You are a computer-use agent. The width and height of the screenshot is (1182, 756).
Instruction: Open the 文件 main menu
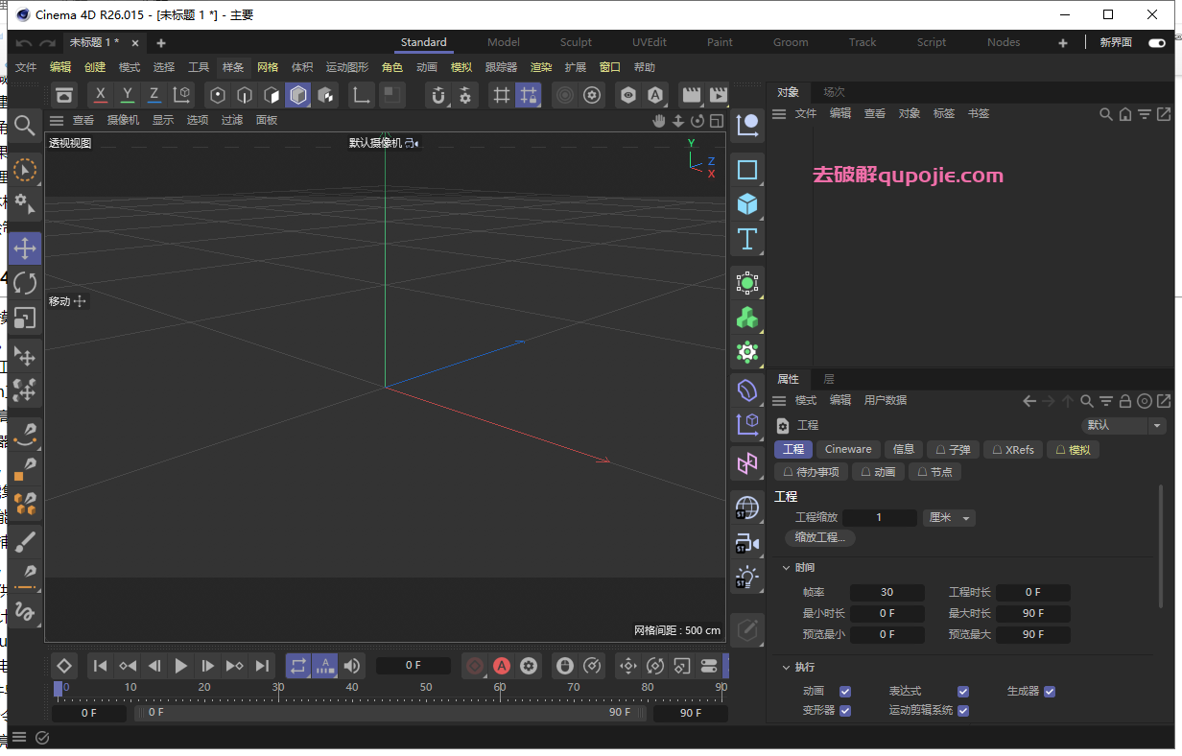26,67
